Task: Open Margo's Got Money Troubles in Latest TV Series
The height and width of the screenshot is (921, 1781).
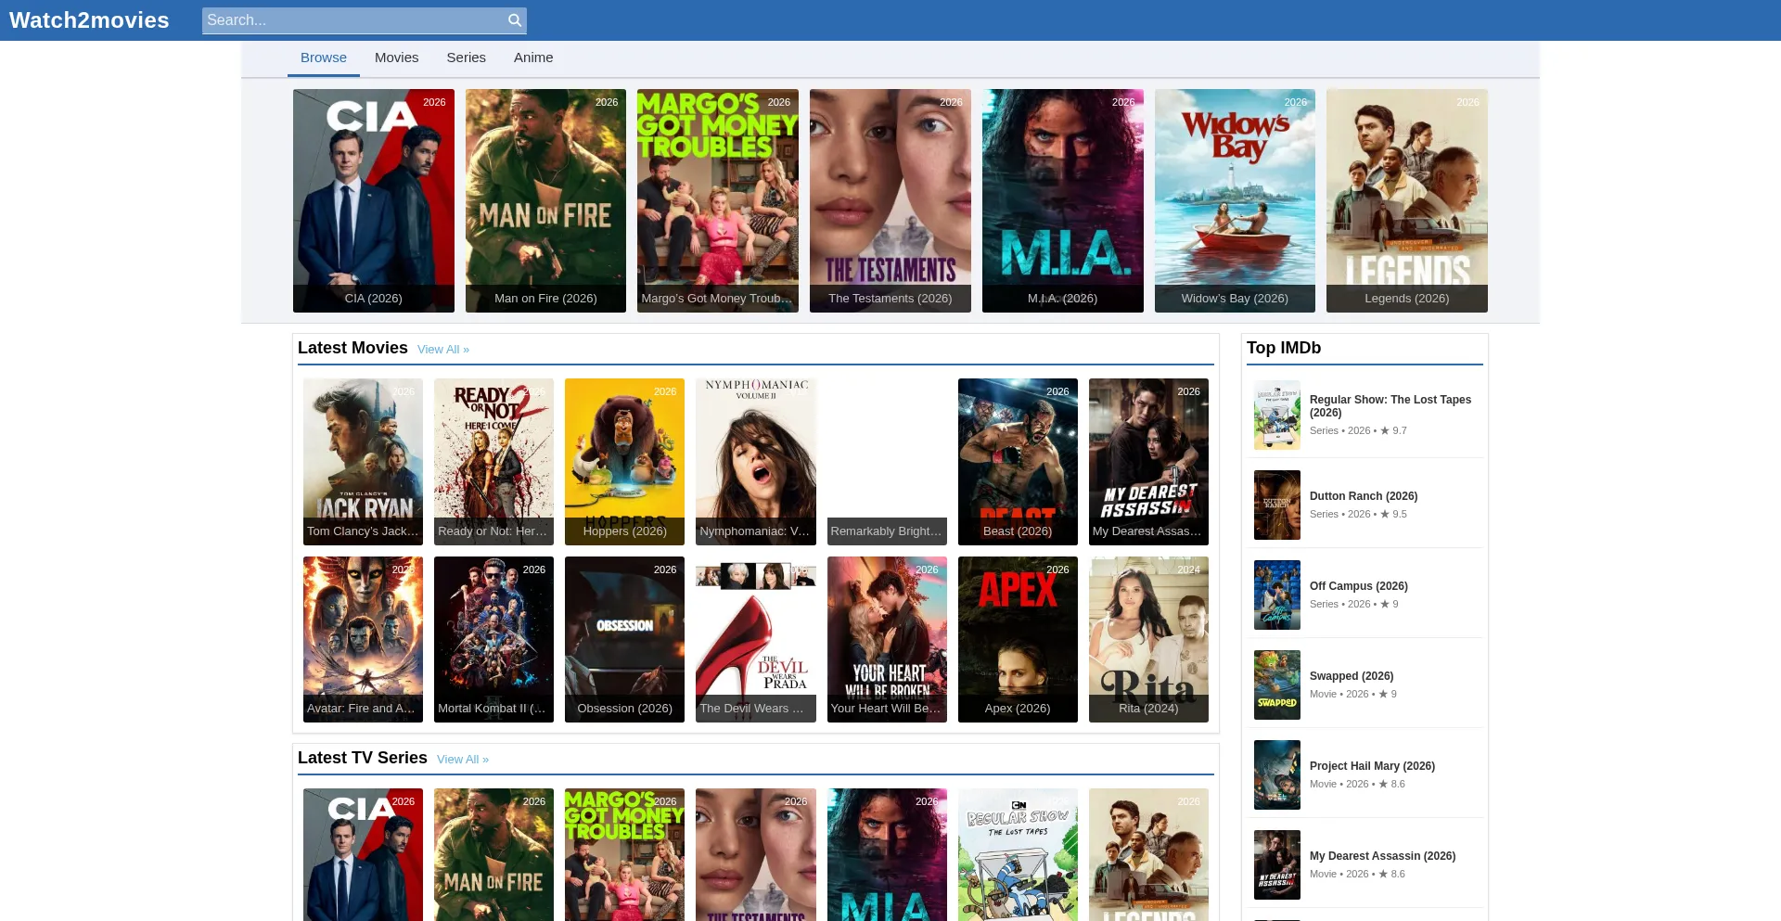Action: [624, 854]
